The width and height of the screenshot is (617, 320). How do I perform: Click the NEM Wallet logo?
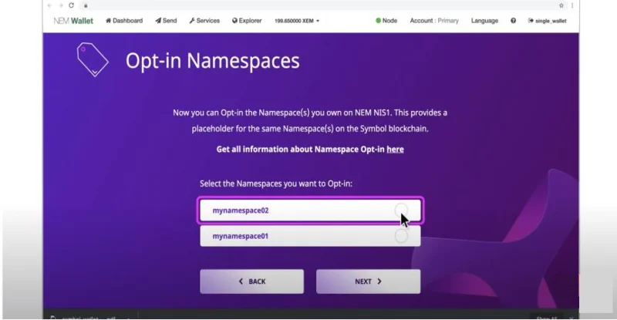point(73,21)
